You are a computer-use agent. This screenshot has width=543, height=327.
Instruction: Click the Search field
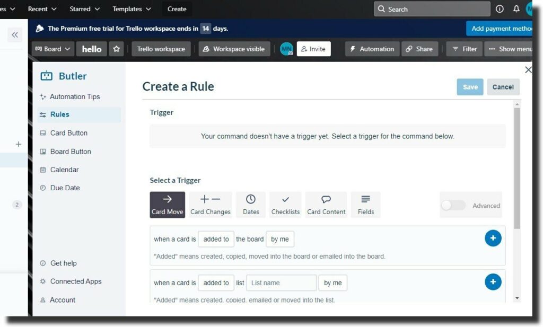(432, 9)
